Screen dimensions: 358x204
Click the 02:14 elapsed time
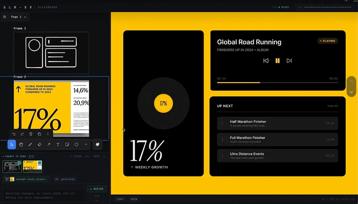click(221, 78)
